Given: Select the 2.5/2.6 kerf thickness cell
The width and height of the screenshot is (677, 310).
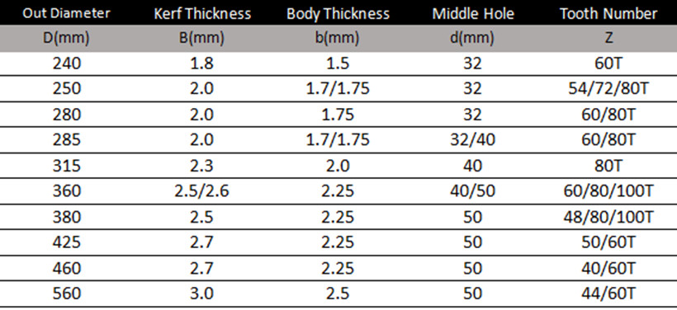Looking at the screenshot, I should coord(201,190).
